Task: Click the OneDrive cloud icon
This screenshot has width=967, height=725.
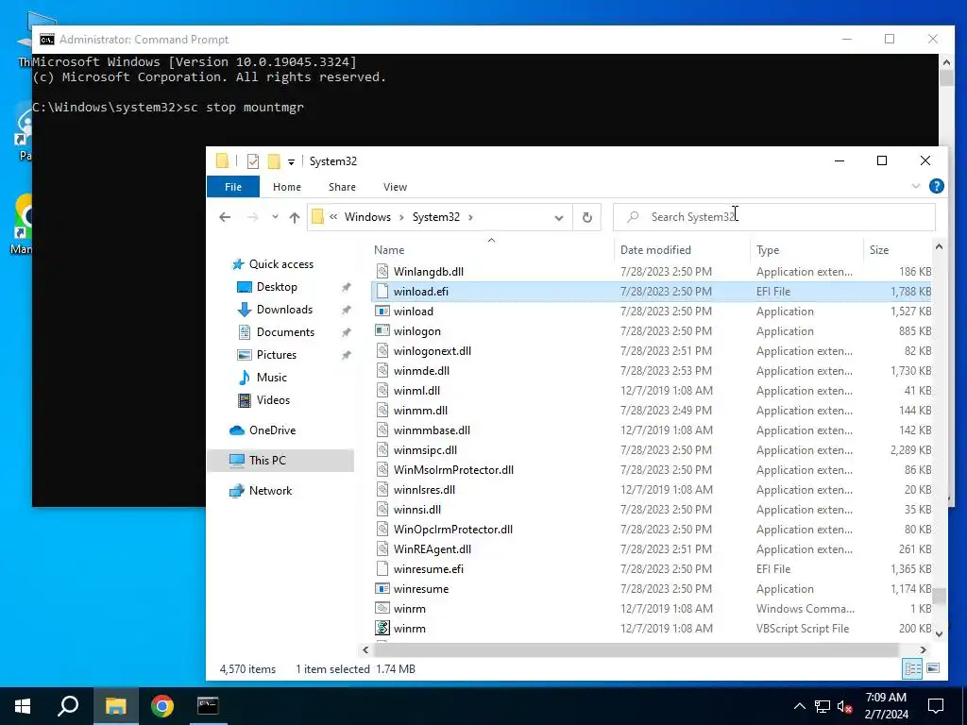Action: [x=237, y=430]
